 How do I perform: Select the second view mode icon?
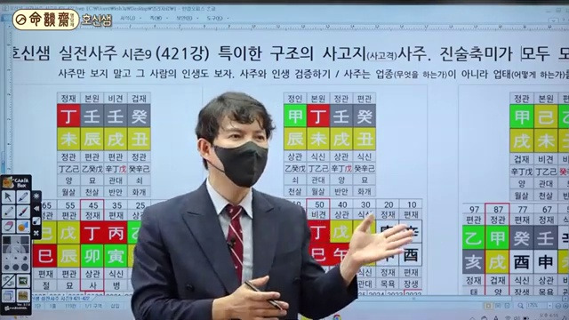pyautogui.click(x=498, y=306)
